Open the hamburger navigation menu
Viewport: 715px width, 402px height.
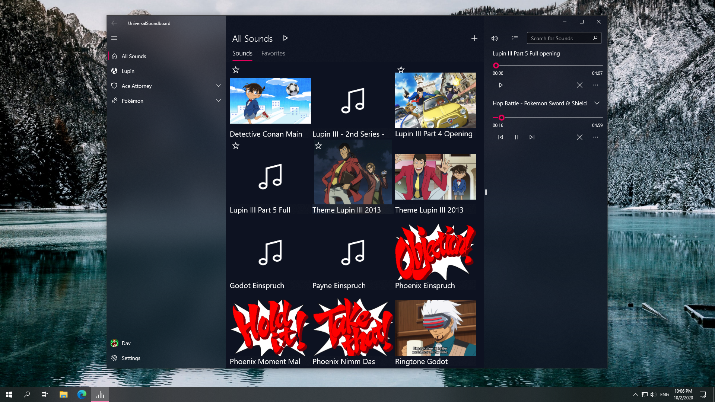(x=114, y=38)
